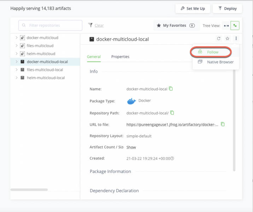Select files-multicloud in the tree
This screenshot has width=253, height=212.
tap(40, 46)
